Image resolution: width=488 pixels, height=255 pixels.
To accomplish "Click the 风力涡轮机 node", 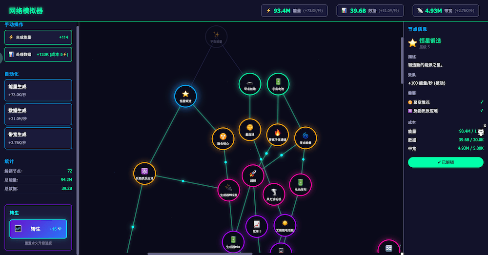I will pyautogui.click(x=274, y=194).
